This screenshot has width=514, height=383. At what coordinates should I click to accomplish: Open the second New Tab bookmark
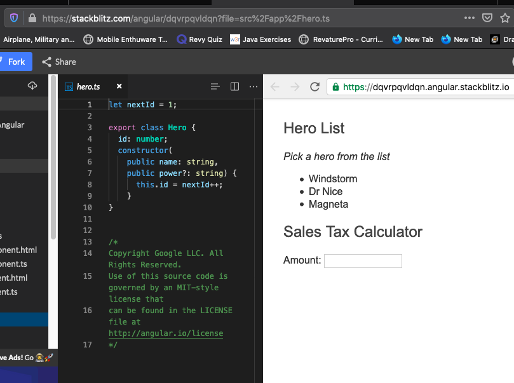[x=461, y=39]
